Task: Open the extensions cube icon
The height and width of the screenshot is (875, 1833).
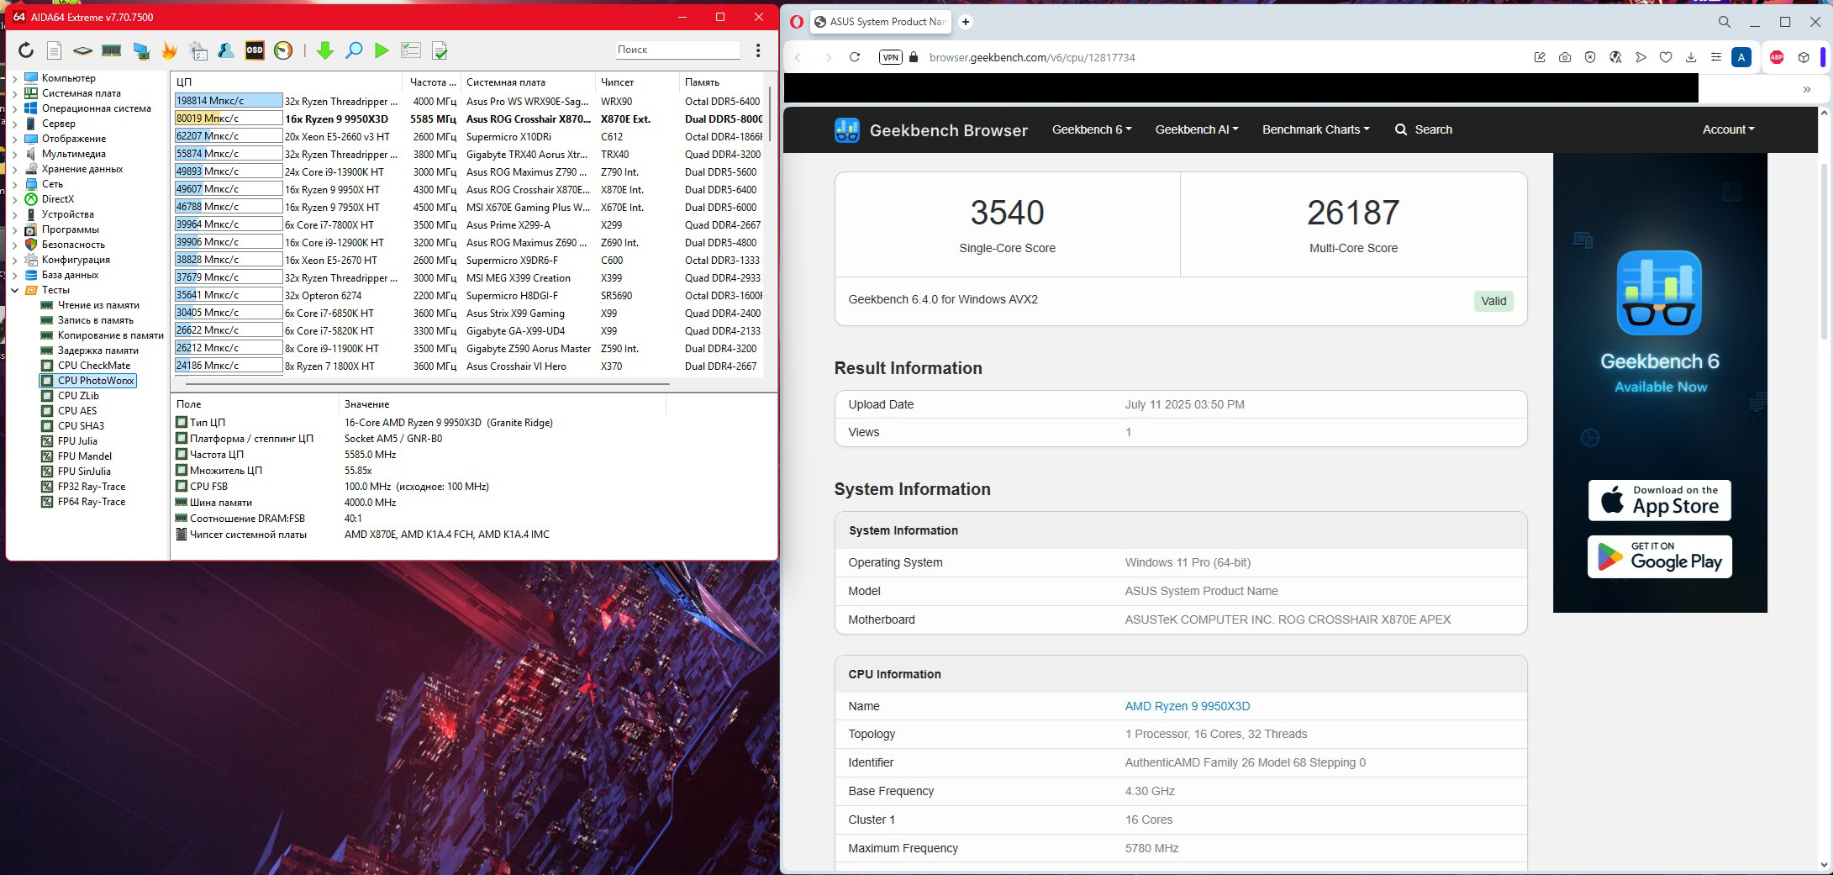Action: (1804, 57)
